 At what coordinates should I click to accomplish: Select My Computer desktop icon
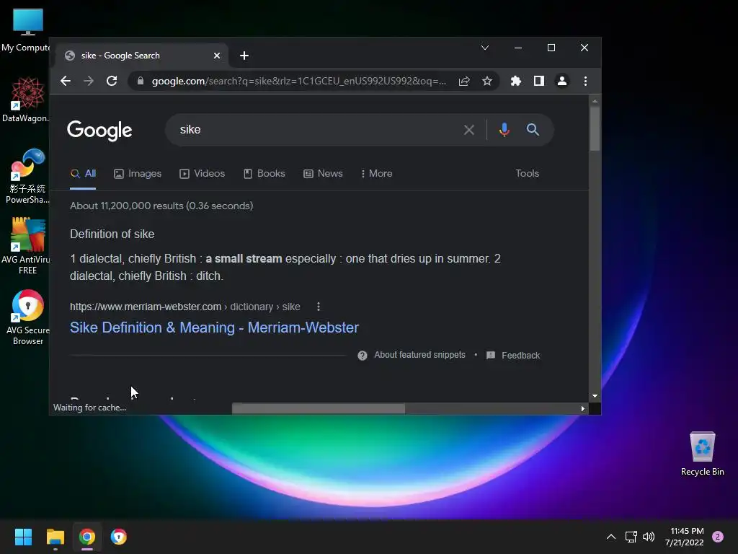pyautogui.click(x=26, y=30)
